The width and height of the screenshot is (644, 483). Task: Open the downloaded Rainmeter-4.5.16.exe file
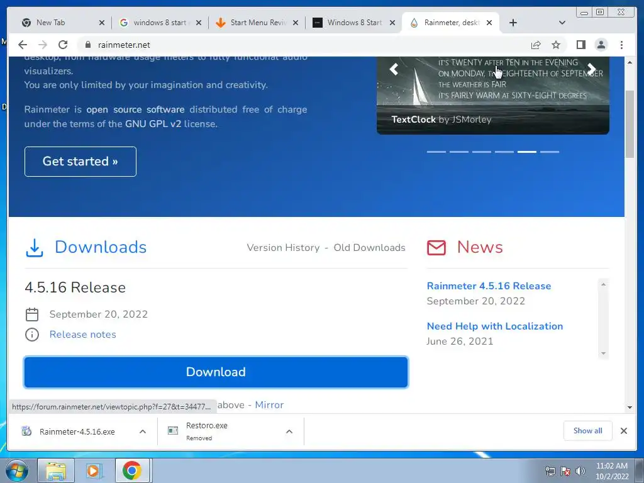pos(77,431)
